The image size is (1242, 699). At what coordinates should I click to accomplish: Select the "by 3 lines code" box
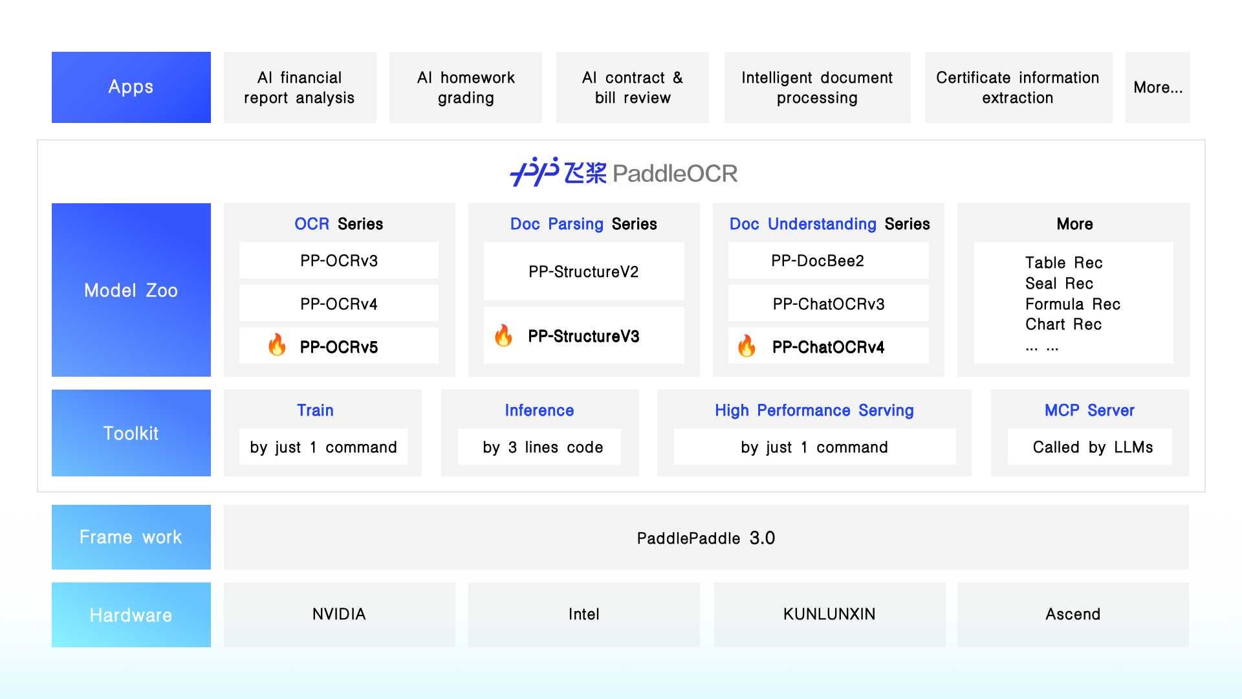[539, 447]
